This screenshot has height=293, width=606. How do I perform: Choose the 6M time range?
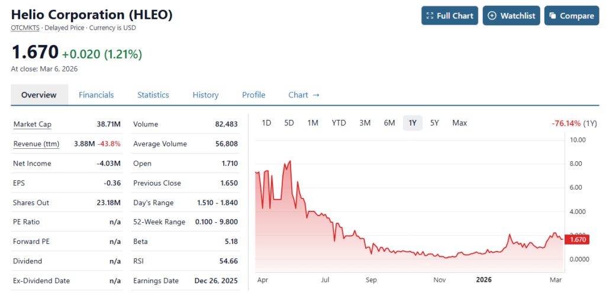(389, 123)
